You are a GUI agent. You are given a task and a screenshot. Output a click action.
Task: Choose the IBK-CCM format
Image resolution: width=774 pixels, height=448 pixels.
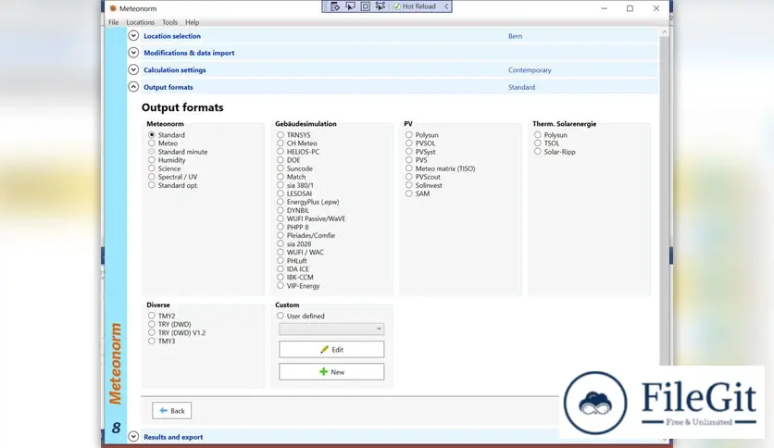tap(295, 278)
